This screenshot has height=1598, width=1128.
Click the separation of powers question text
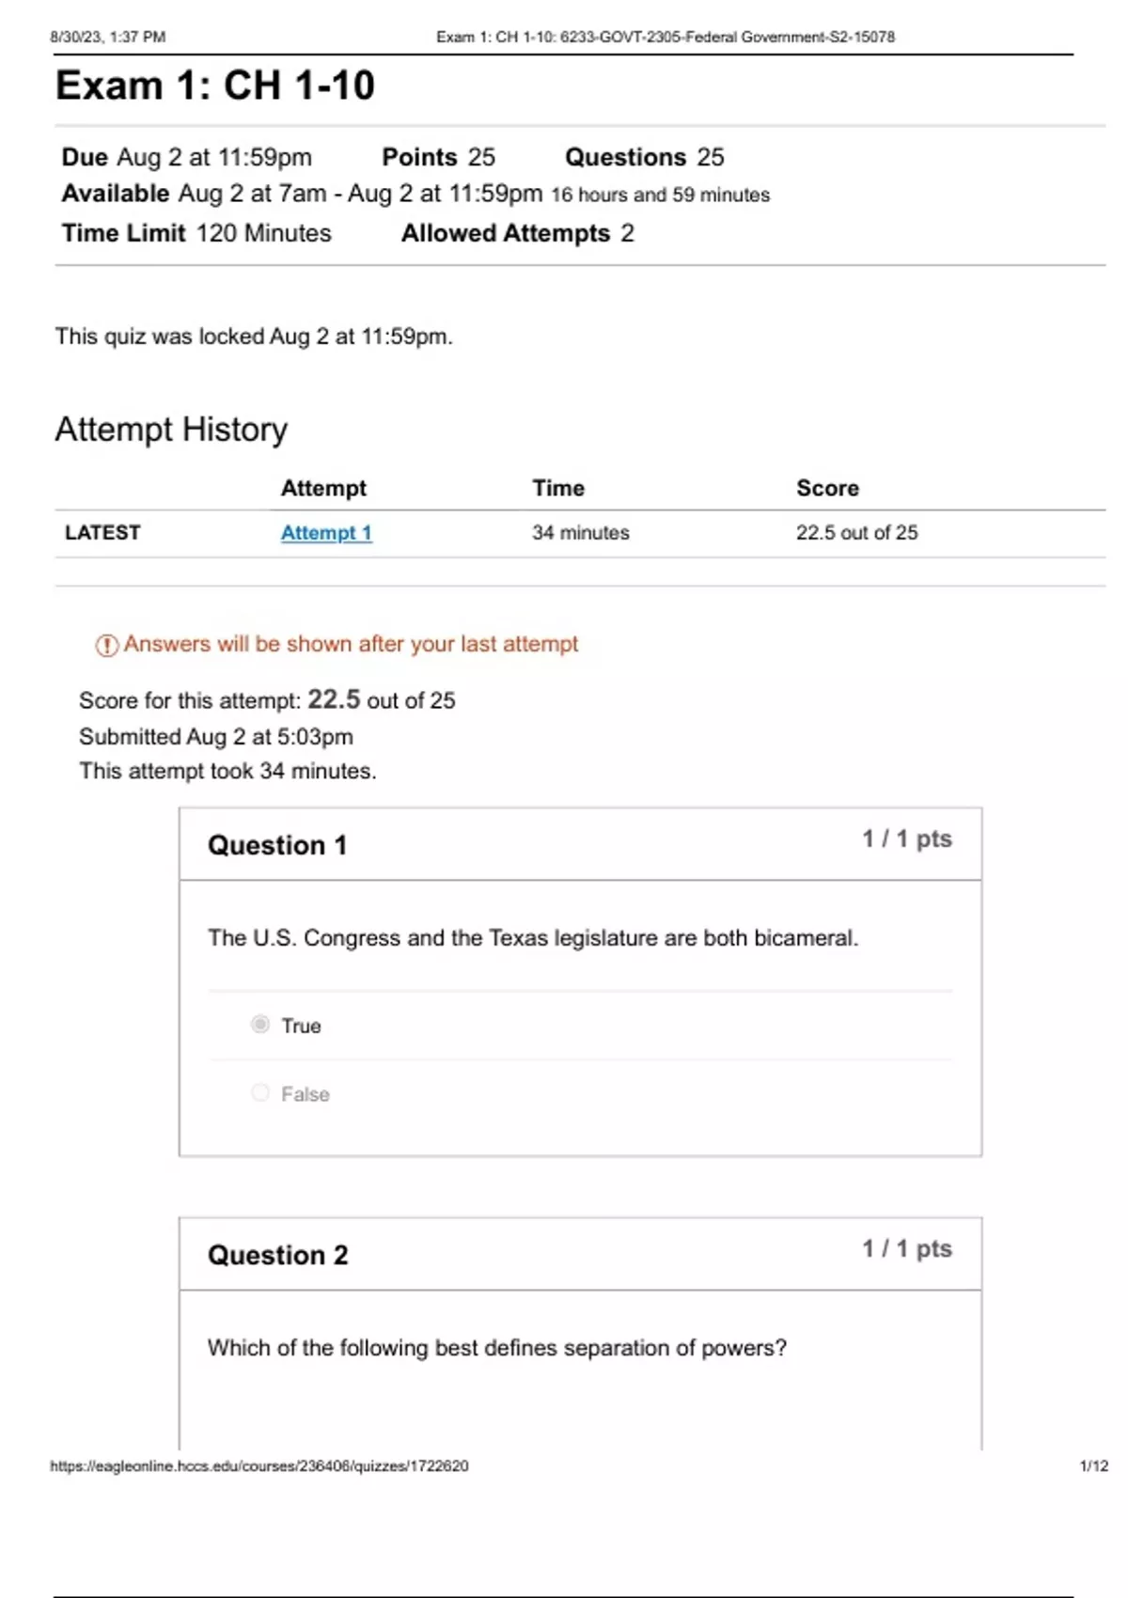(x=496, y=1348)
